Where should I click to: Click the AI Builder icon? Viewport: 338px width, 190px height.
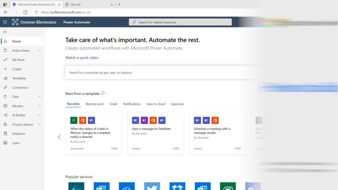click(x=5, y=115)
